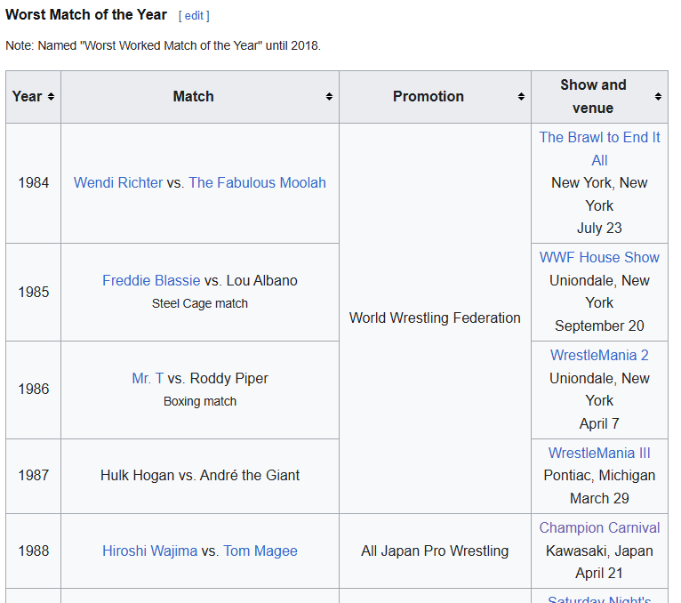Open the WWF House Show link
Screen dimensions: 681x603
click(x=599, y=257)
